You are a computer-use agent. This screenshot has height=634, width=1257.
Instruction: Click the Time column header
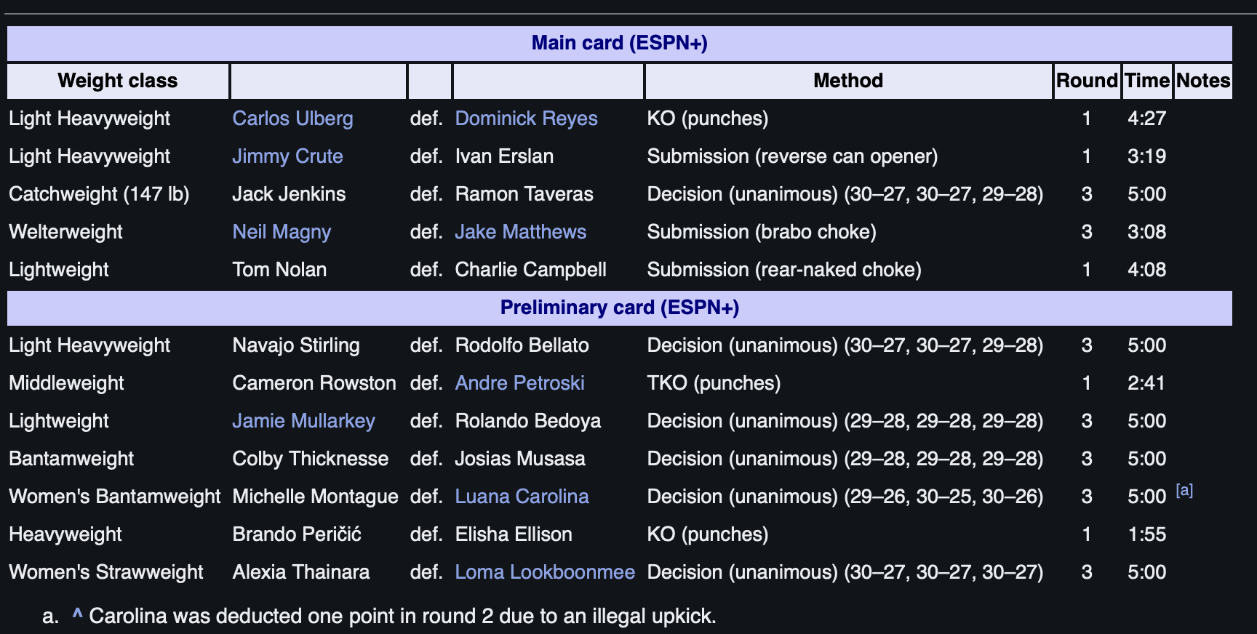pos(1147,81)
